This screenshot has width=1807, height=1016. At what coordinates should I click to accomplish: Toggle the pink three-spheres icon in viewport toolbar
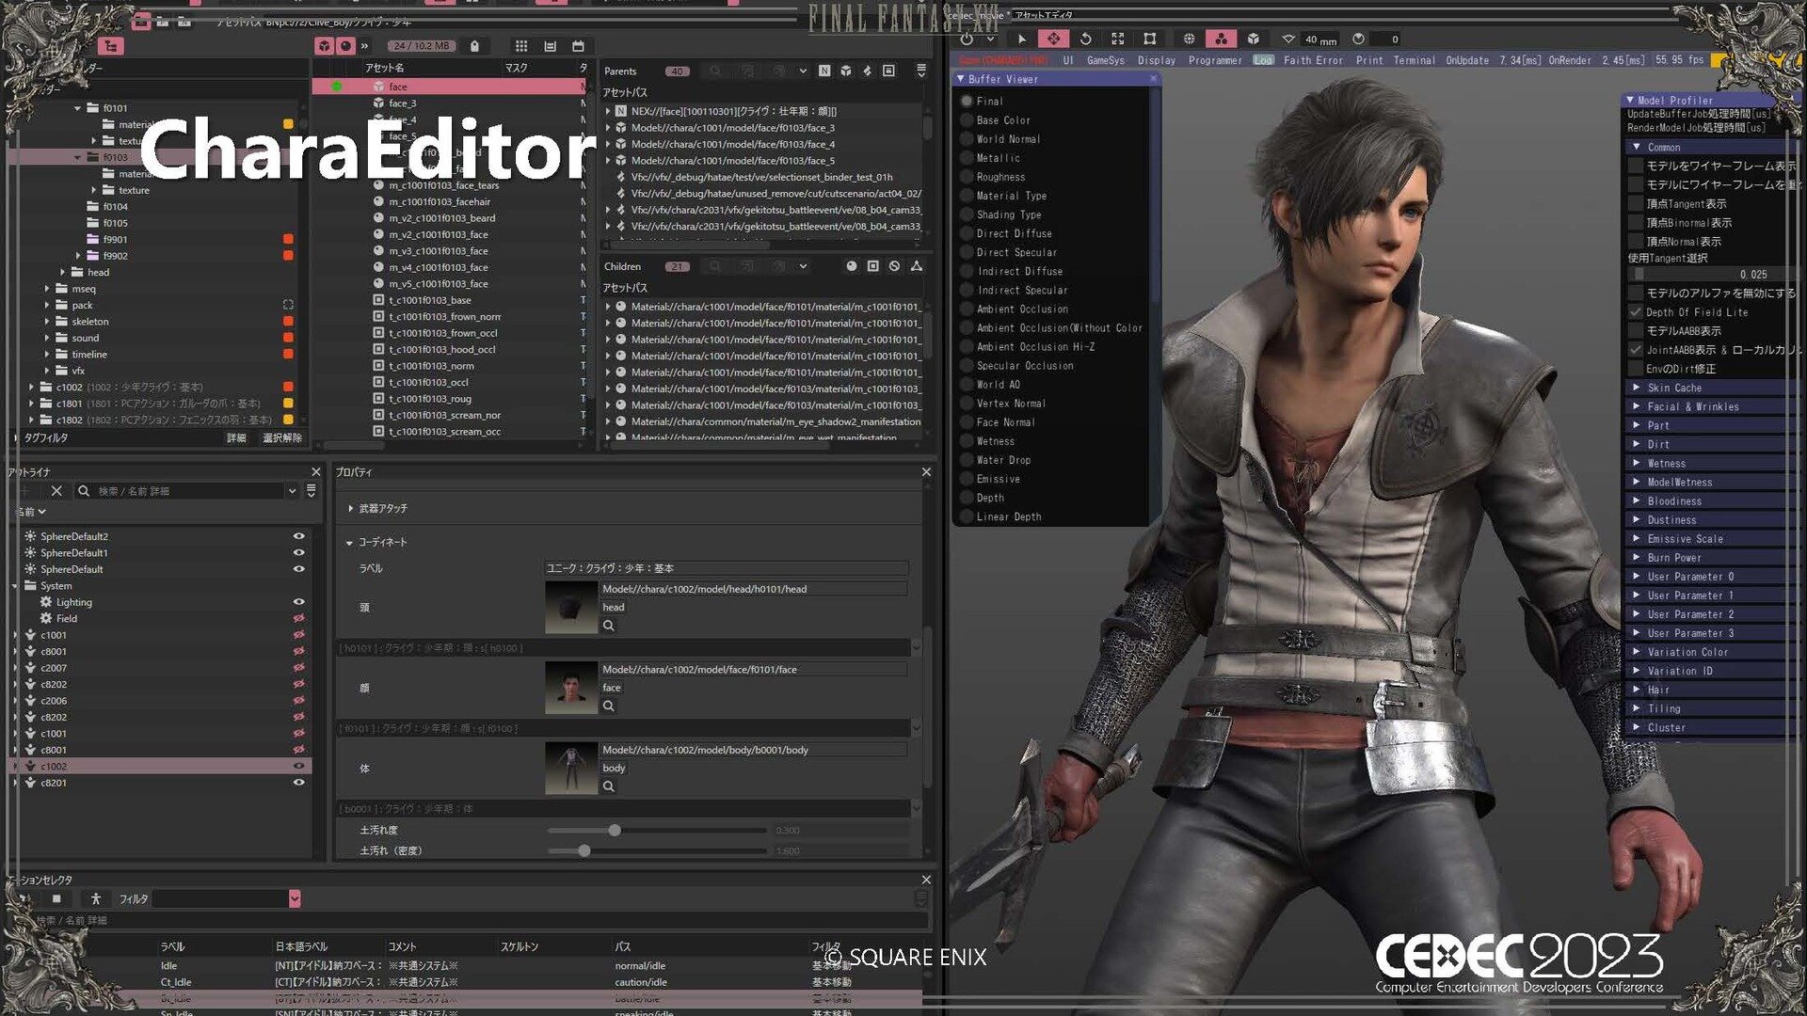tap(1221, 39)
